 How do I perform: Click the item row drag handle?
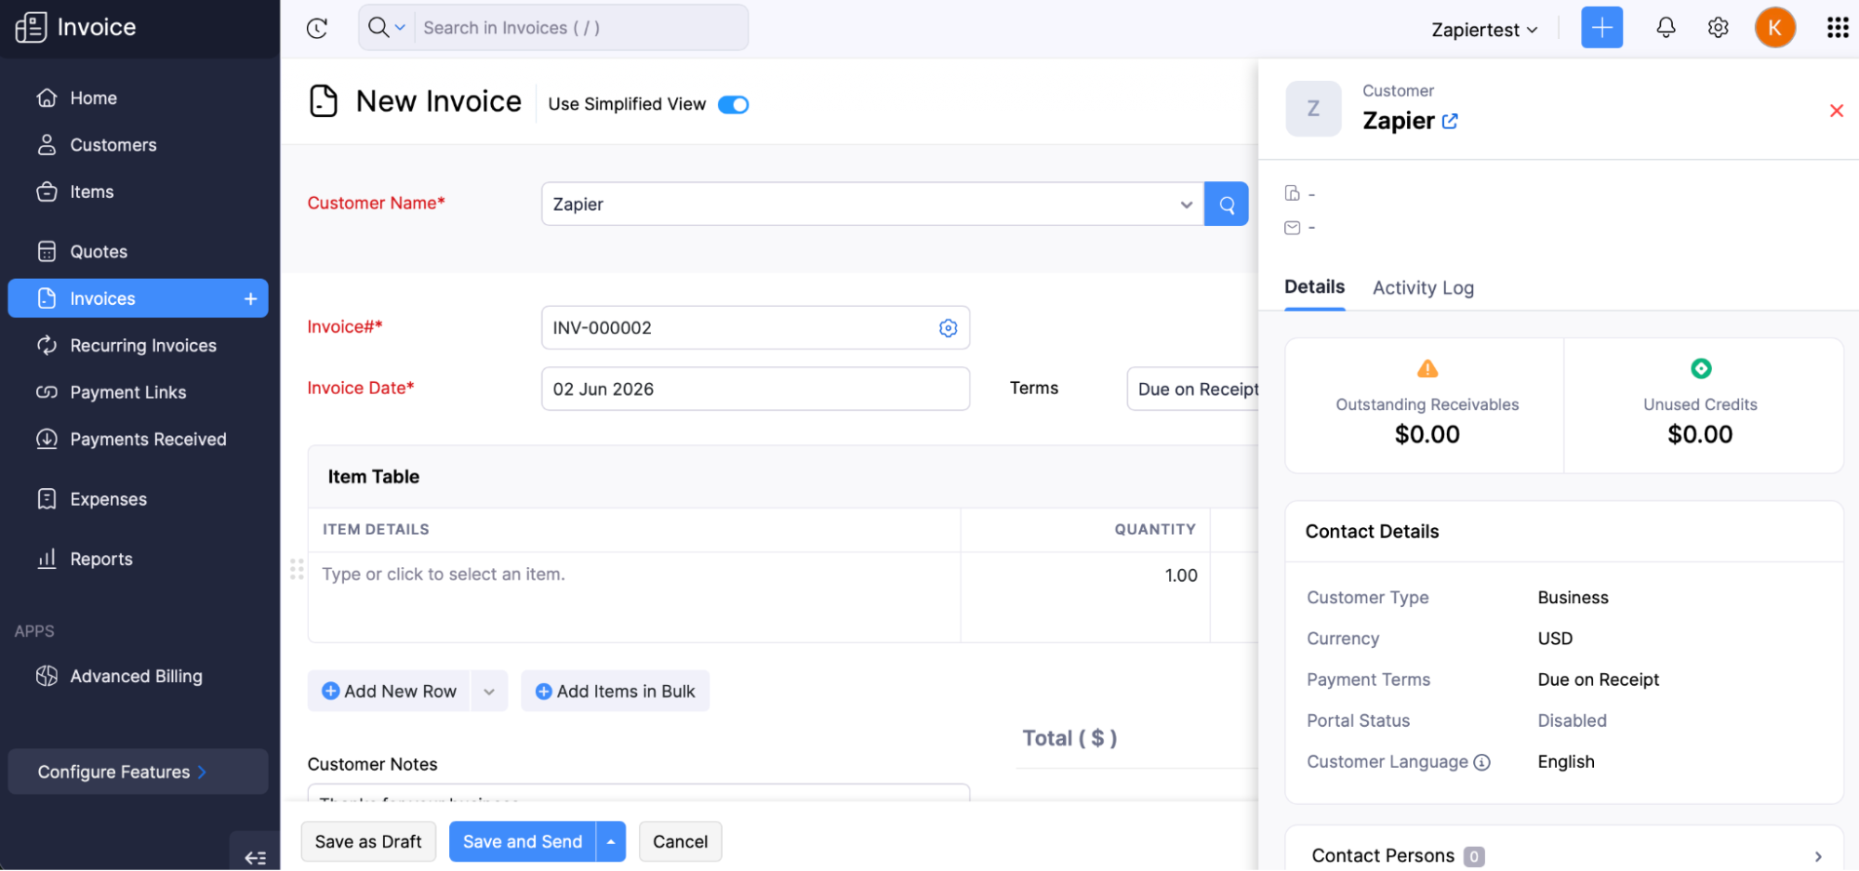297,569
